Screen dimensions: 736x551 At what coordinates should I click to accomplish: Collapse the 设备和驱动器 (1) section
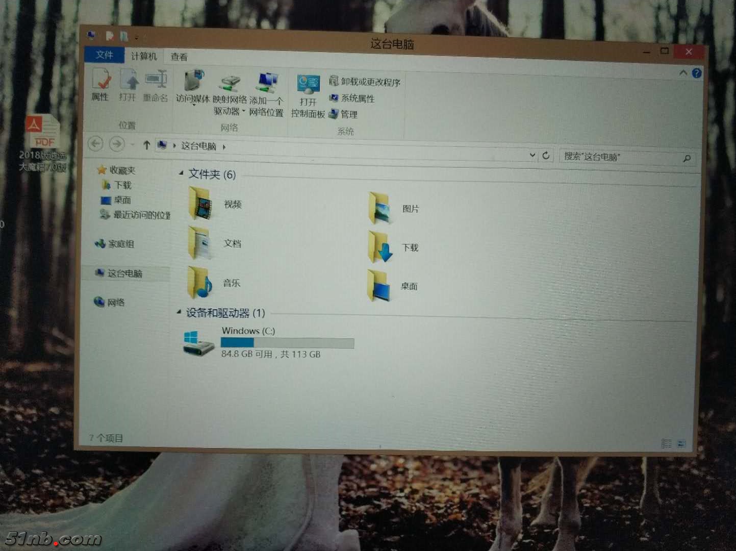pyautogui.click(x=179, y=313)
